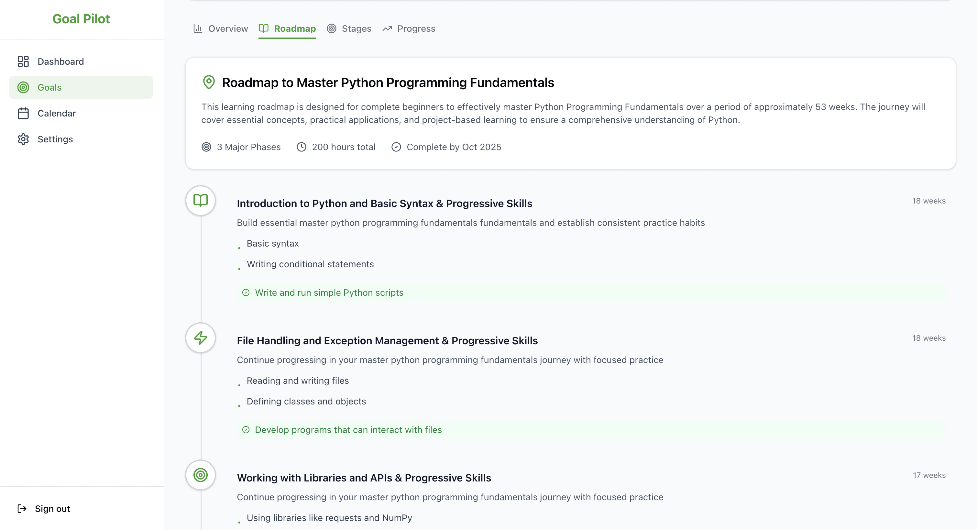This screenshot has height=530, width=977.
Task: Click the Stages target tab icon
Action: click(x=332, y=28)
